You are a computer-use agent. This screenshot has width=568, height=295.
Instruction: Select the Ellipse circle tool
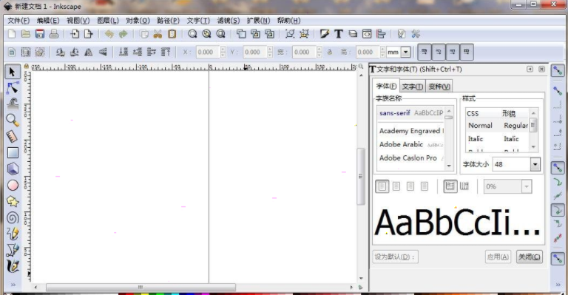13,186
